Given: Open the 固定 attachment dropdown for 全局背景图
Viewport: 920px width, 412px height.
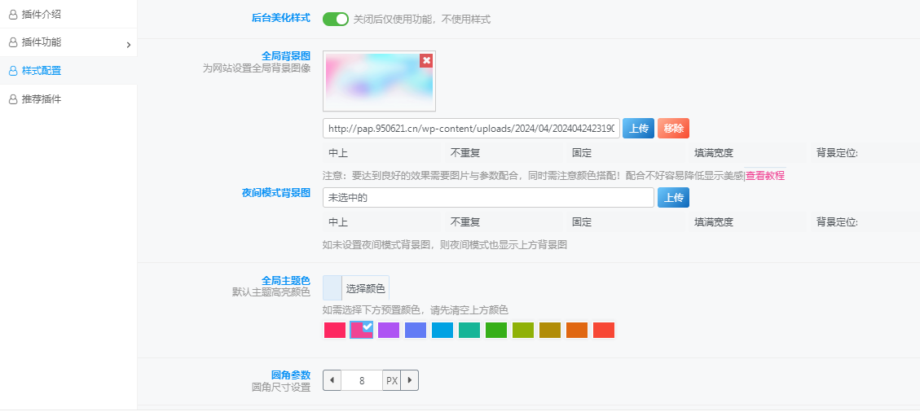Looking at the screenshot, I should [627, 153].
